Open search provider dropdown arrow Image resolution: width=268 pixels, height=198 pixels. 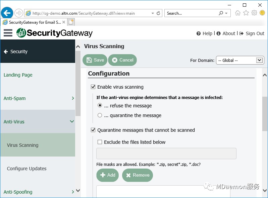click(x=226, y=13)
